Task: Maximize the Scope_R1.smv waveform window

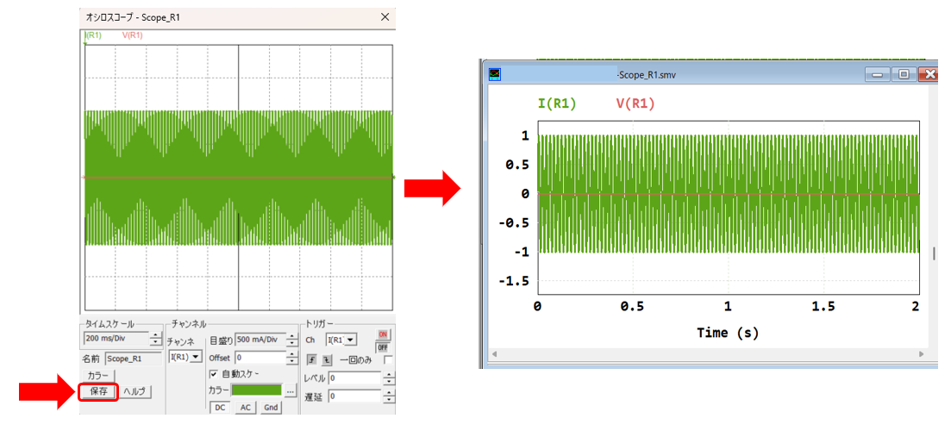Action: click(904, 75)
